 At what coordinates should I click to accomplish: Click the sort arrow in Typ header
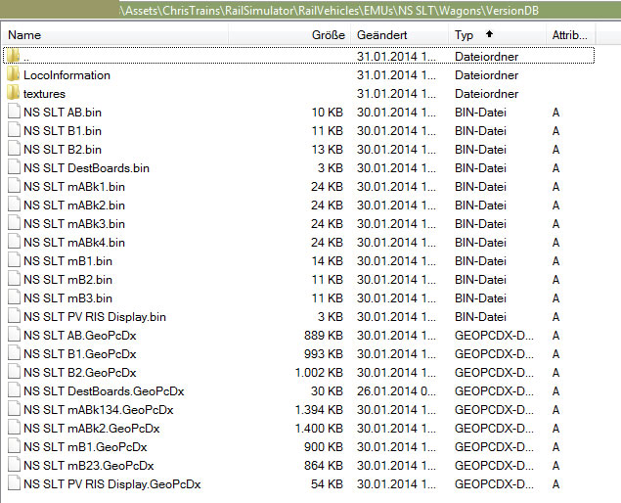click(x=490, y=34)
